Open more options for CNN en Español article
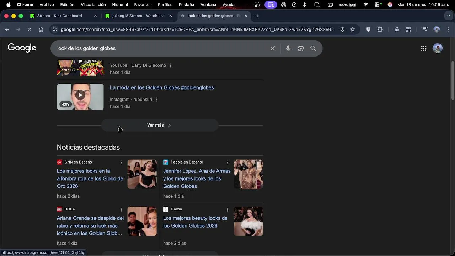Image resolution: width=455 pixels, height=256 pixels. 121,162
